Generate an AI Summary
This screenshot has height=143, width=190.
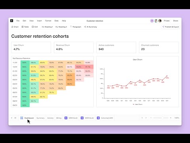(91, 27)
